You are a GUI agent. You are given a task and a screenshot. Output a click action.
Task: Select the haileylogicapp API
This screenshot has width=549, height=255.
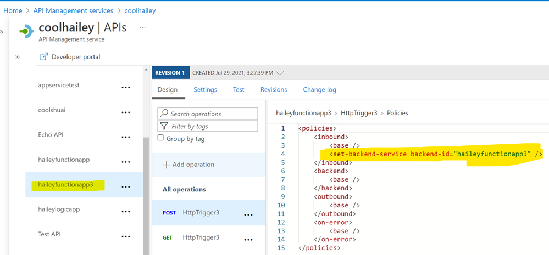[x=59, y=209]
